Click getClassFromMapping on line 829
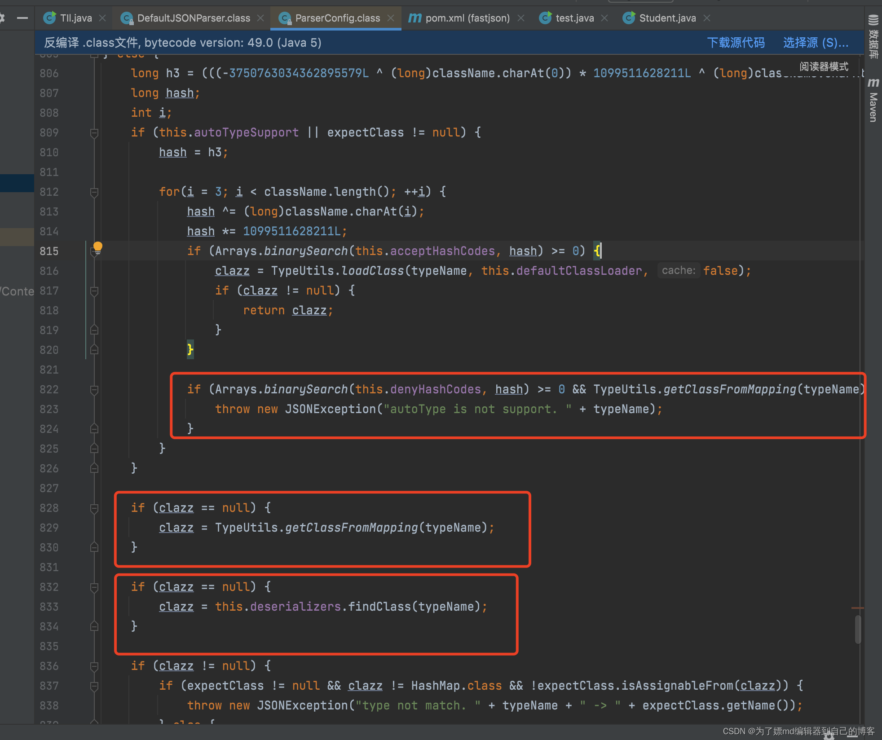The width and height of the screenshot is (882, 740). tap(352, 528)
